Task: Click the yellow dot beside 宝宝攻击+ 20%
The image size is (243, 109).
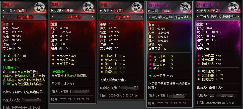Action: [x=53, y=56]
